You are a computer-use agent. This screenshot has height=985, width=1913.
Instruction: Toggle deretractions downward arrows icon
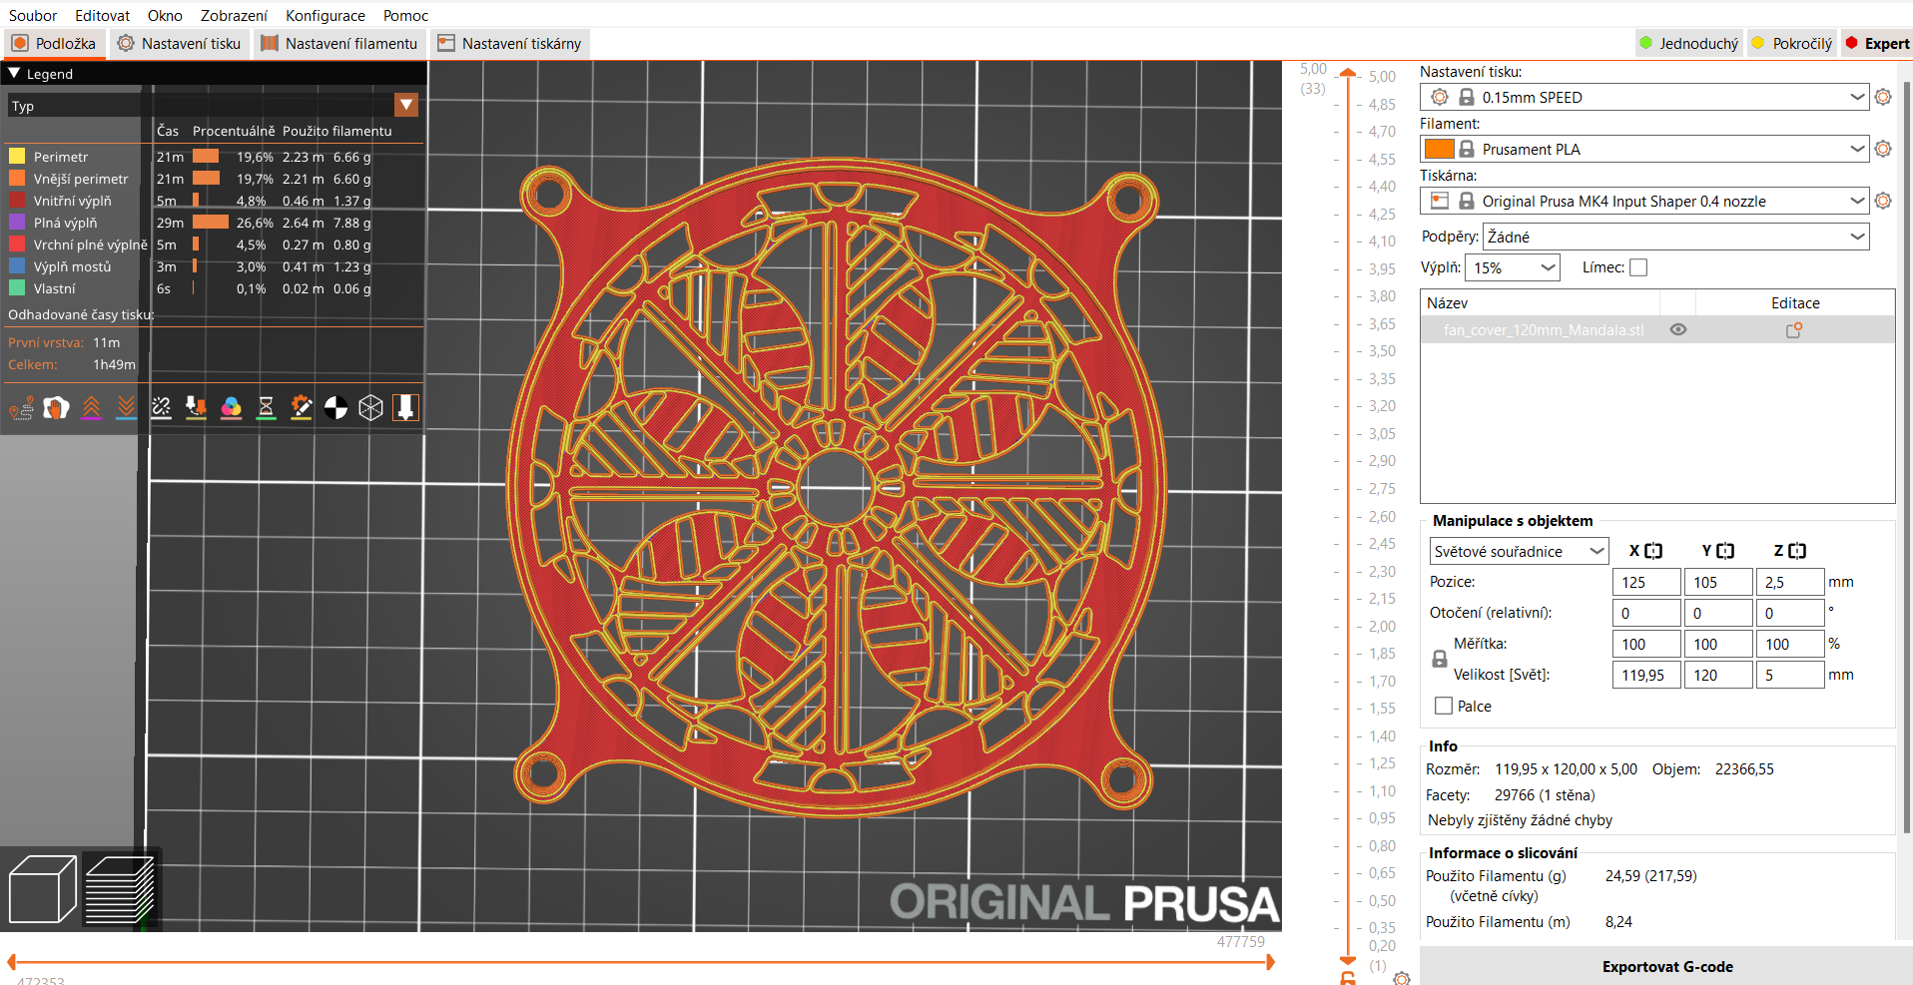click(x=126, y=407)
